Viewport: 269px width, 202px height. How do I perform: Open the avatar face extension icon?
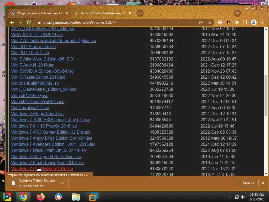229,23
